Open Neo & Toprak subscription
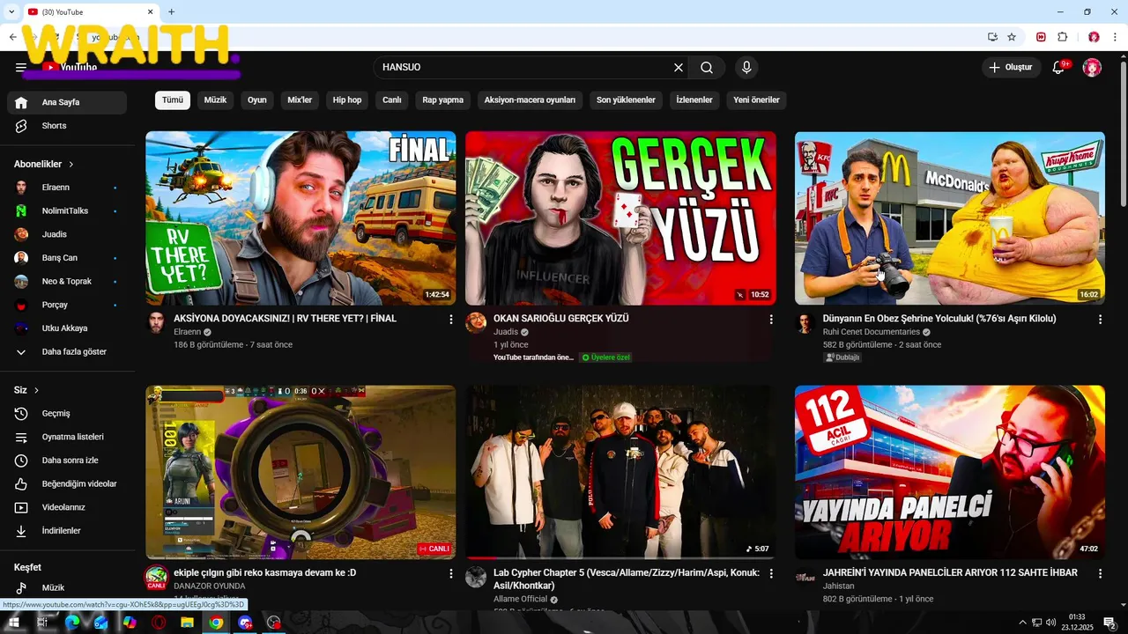Image resolution: width=1128 pixels, height=634 pixels. [67, 282]
